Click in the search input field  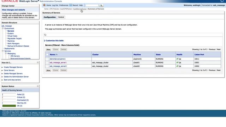[92, 5]
